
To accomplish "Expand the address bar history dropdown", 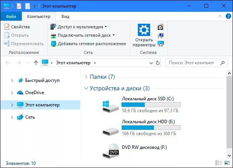I will 151,63.
